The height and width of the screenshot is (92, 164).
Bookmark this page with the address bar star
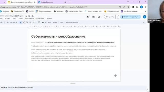128,7
